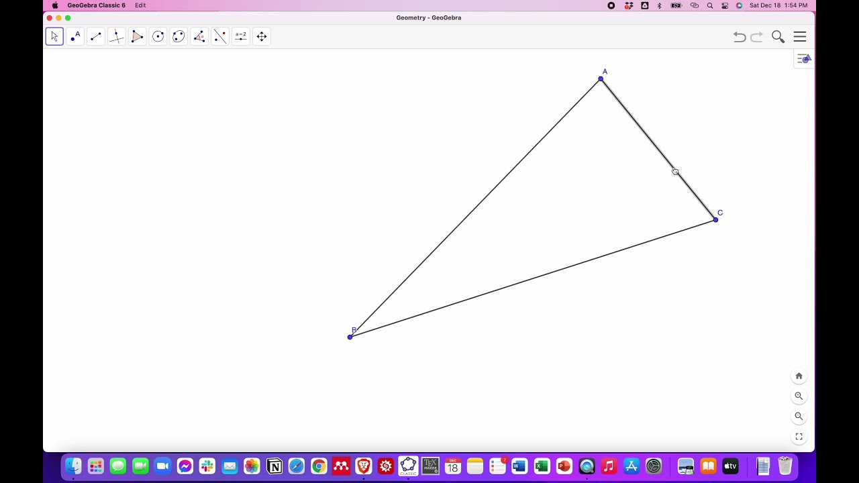Enter fullscreen mode

799,437
